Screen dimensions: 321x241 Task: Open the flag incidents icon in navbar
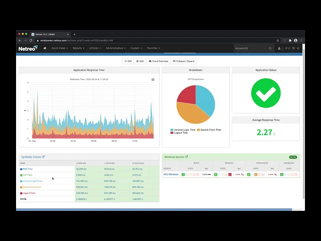pos(286,48)
